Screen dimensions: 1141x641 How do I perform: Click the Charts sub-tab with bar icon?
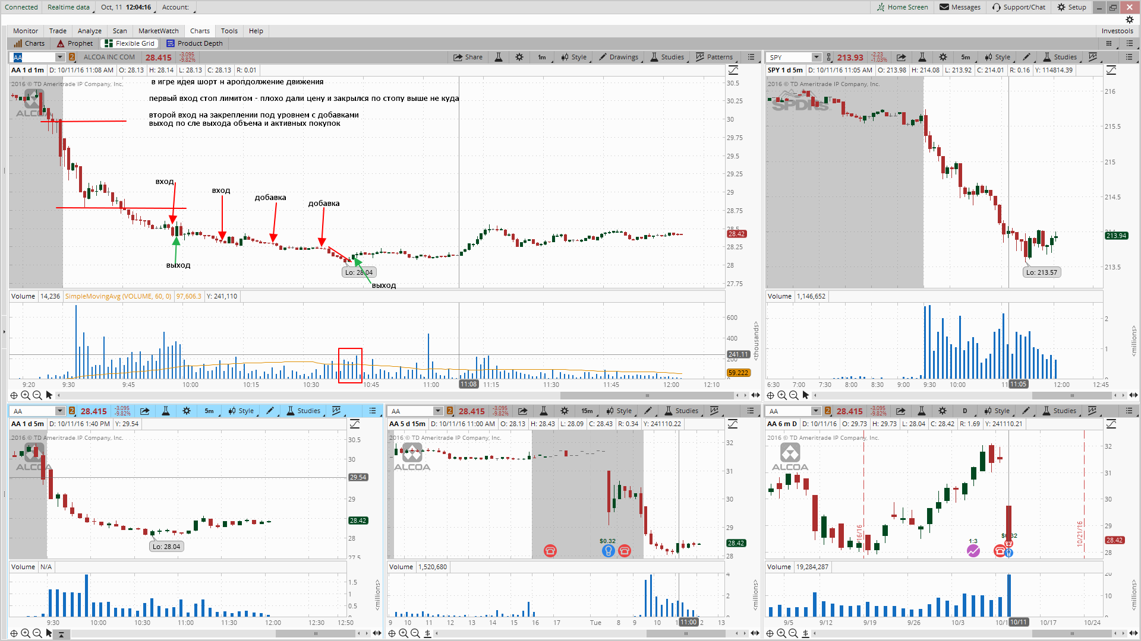30,43
